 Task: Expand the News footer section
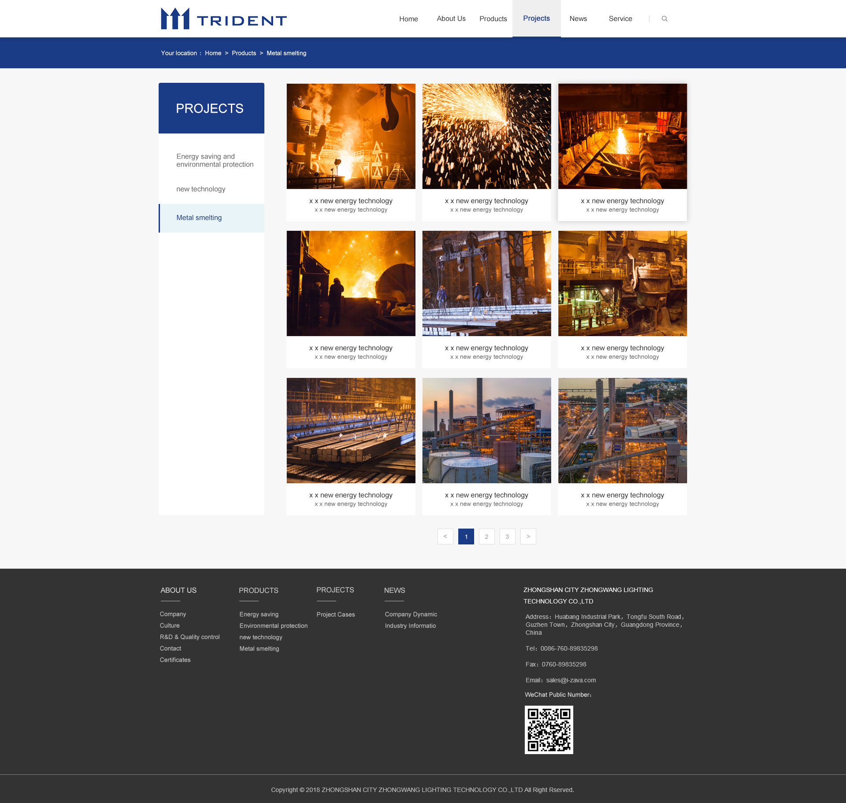(395, 591)
